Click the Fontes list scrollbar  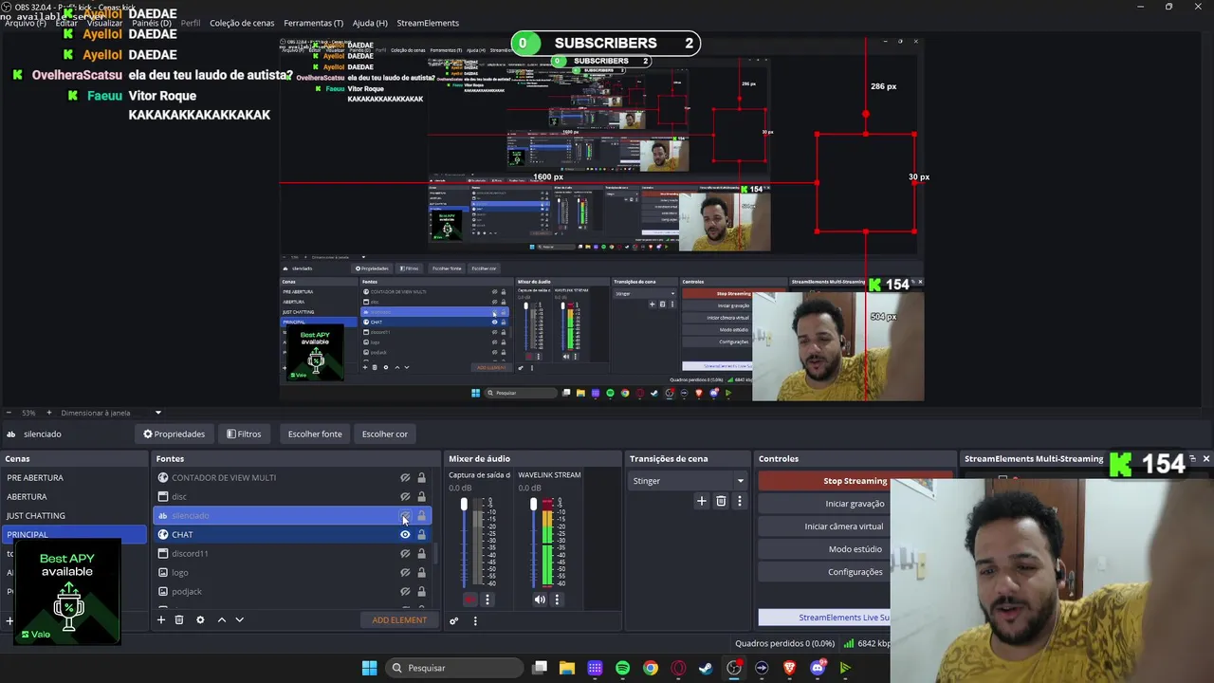(436, 551)
